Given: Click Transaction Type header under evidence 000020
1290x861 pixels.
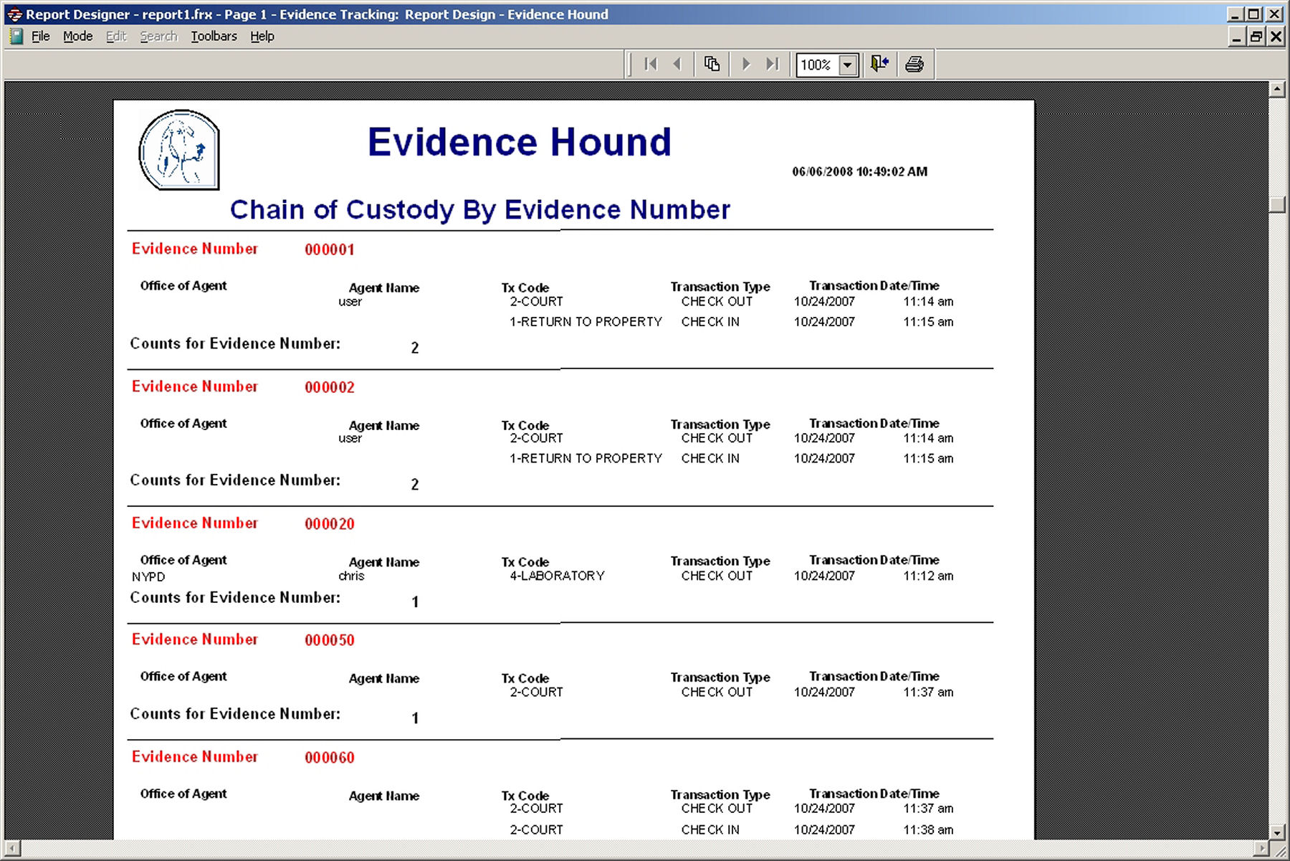Looking at the screenshot, I should click(720, 561).
